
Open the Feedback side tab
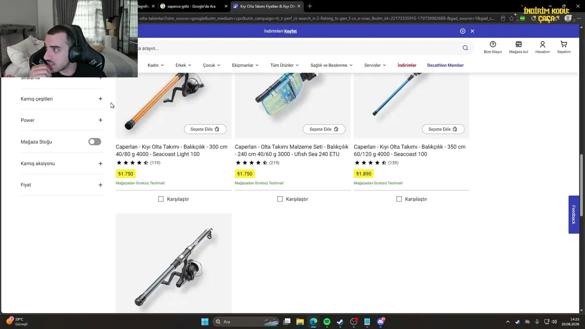574,215
